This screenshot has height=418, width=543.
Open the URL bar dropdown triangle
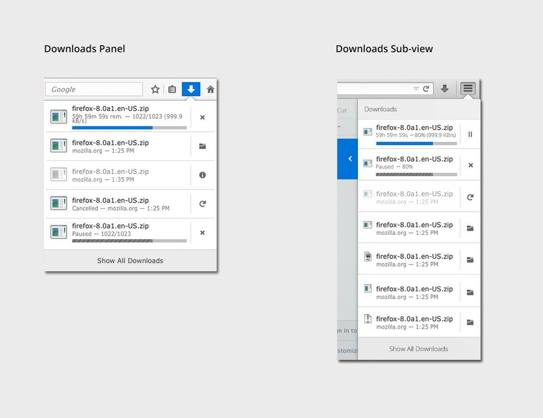click(x=416, y=89)
